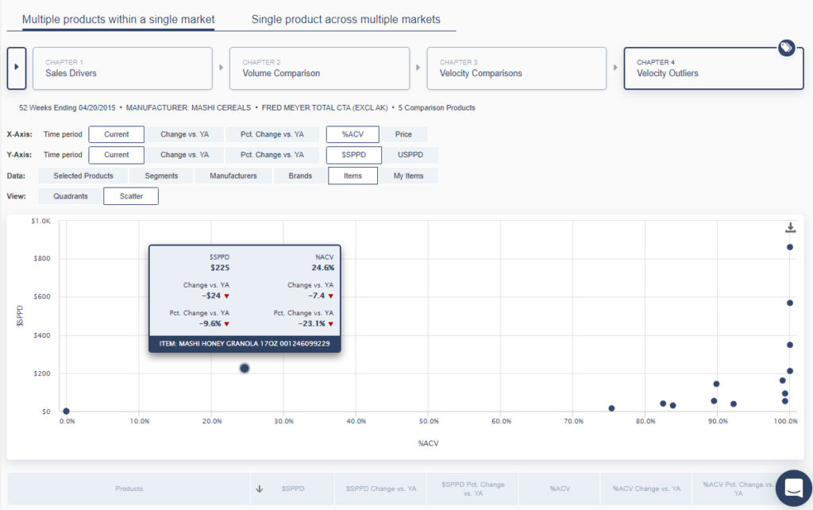Sort by $SPPD column header
This screenshot has width=813, height=510.
coord(293,489)
